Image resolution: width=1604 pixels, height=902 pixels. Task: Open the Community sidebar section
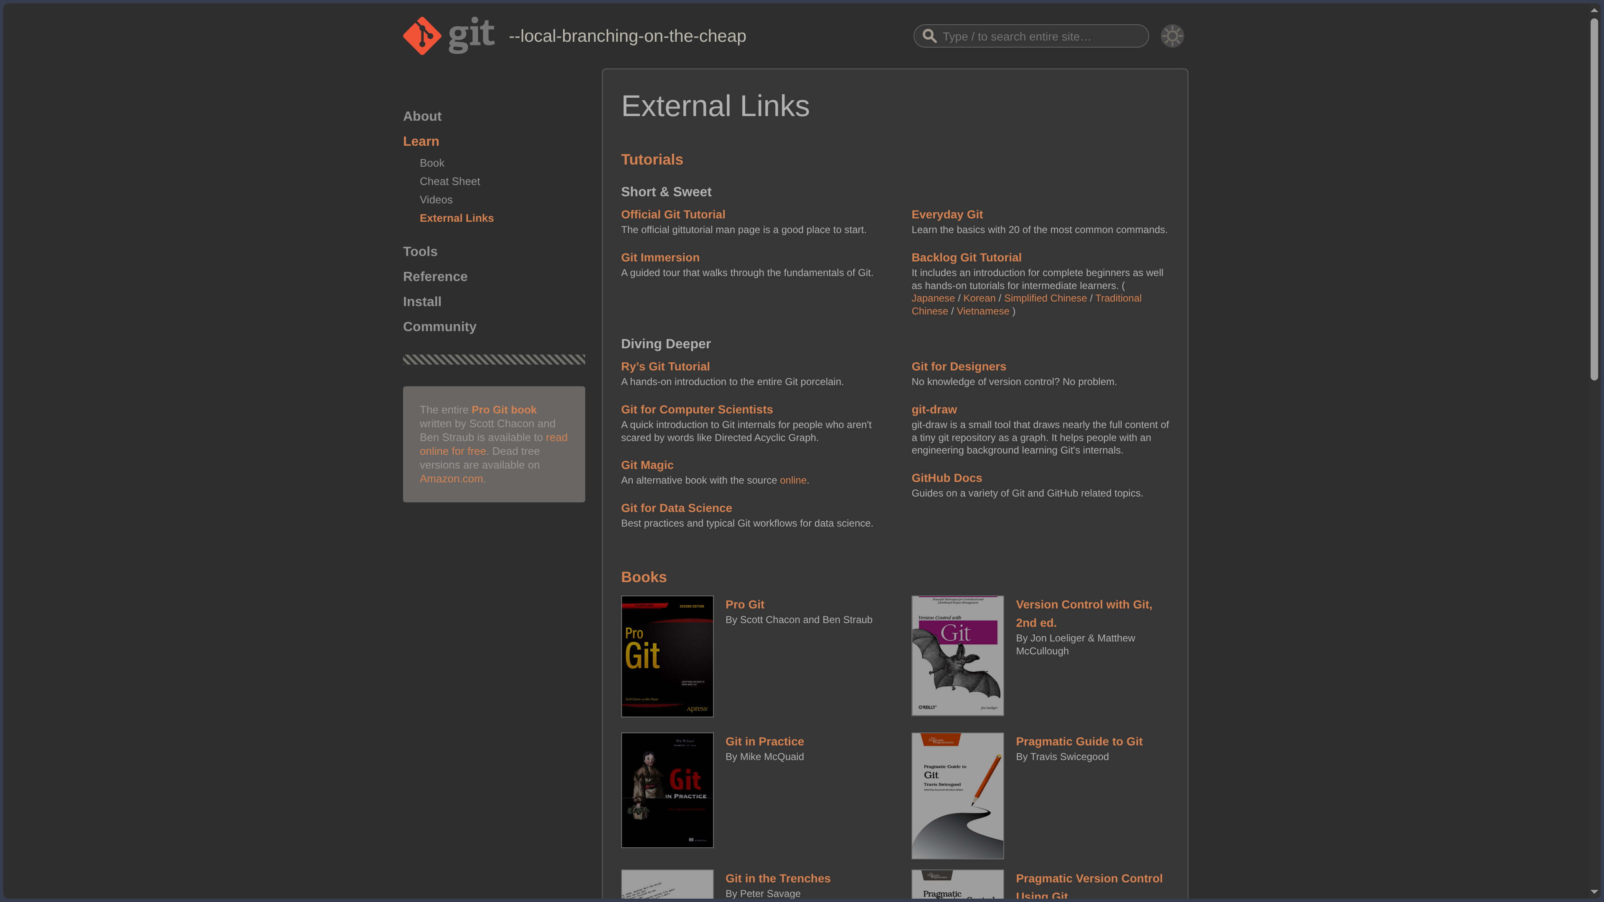[x=439, y=327]
